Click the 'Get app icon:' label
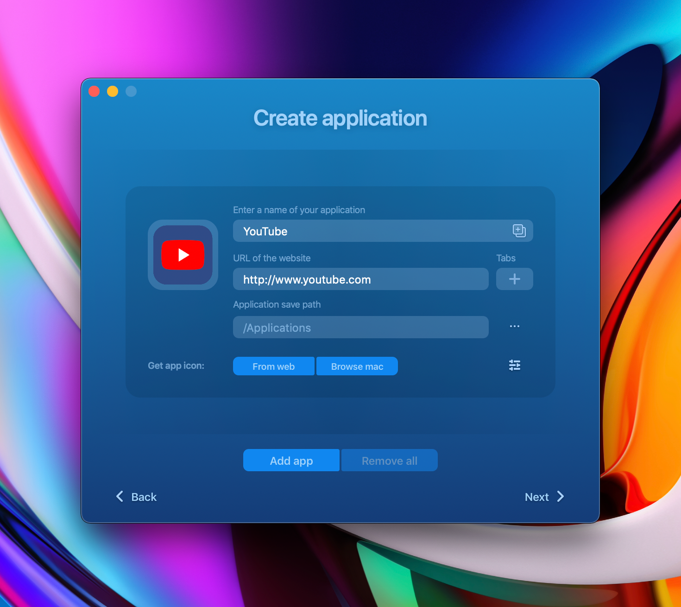Viewport: 681px width, 607px height. [176, 366]
